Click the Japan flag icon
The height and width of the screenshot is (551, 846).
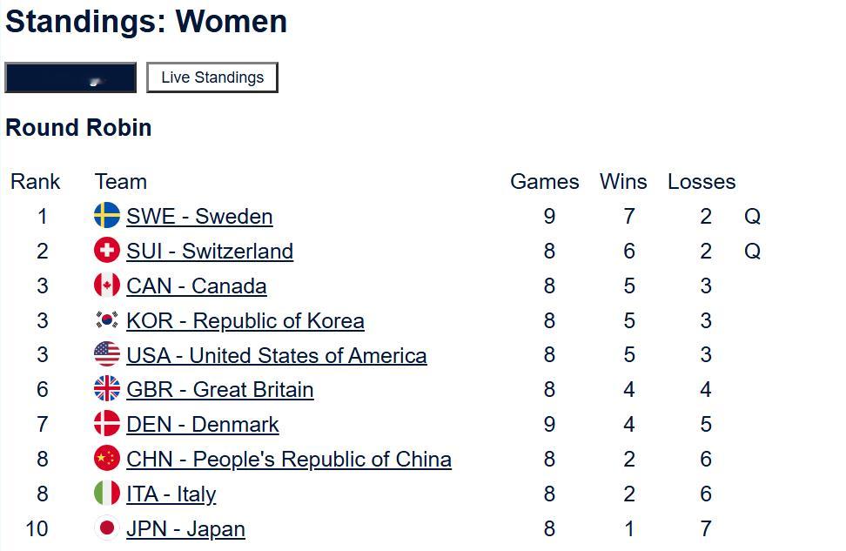click(x=107, y=528)
